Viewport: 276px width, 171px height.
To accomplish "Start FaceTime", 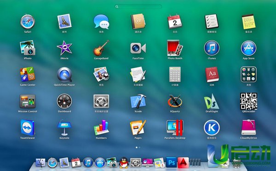I will (x=138, y=48).
